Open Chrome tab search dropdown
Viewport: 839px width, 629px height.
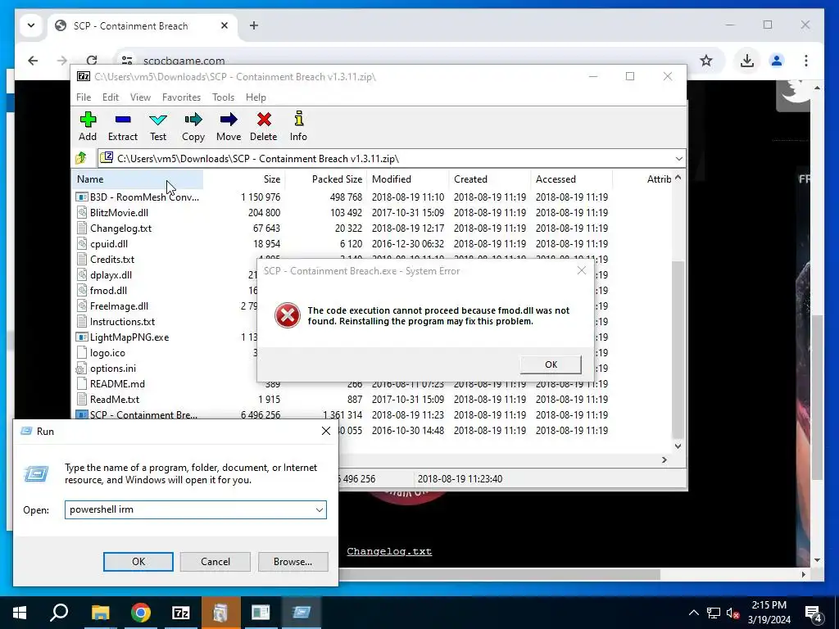(x=31, y=25)
